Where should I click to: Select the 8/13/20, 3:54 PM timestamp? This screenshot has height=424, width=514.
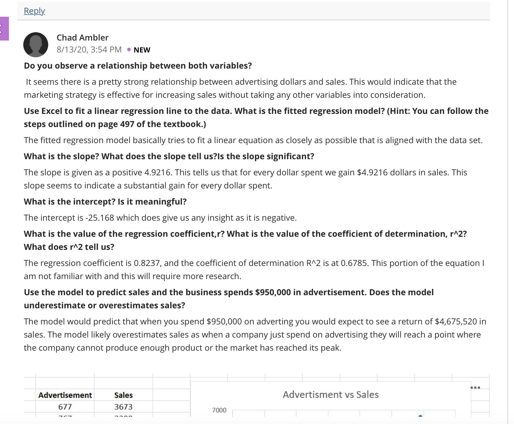coord(89,49)
